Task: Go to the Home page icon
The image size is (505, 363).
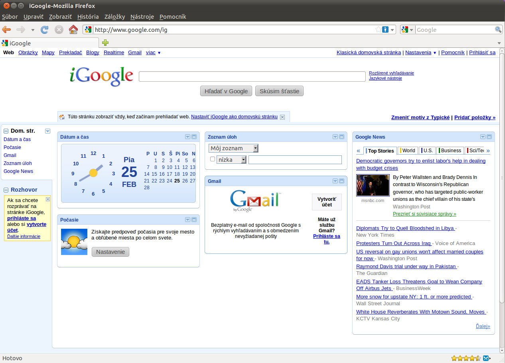Action: 73,29
